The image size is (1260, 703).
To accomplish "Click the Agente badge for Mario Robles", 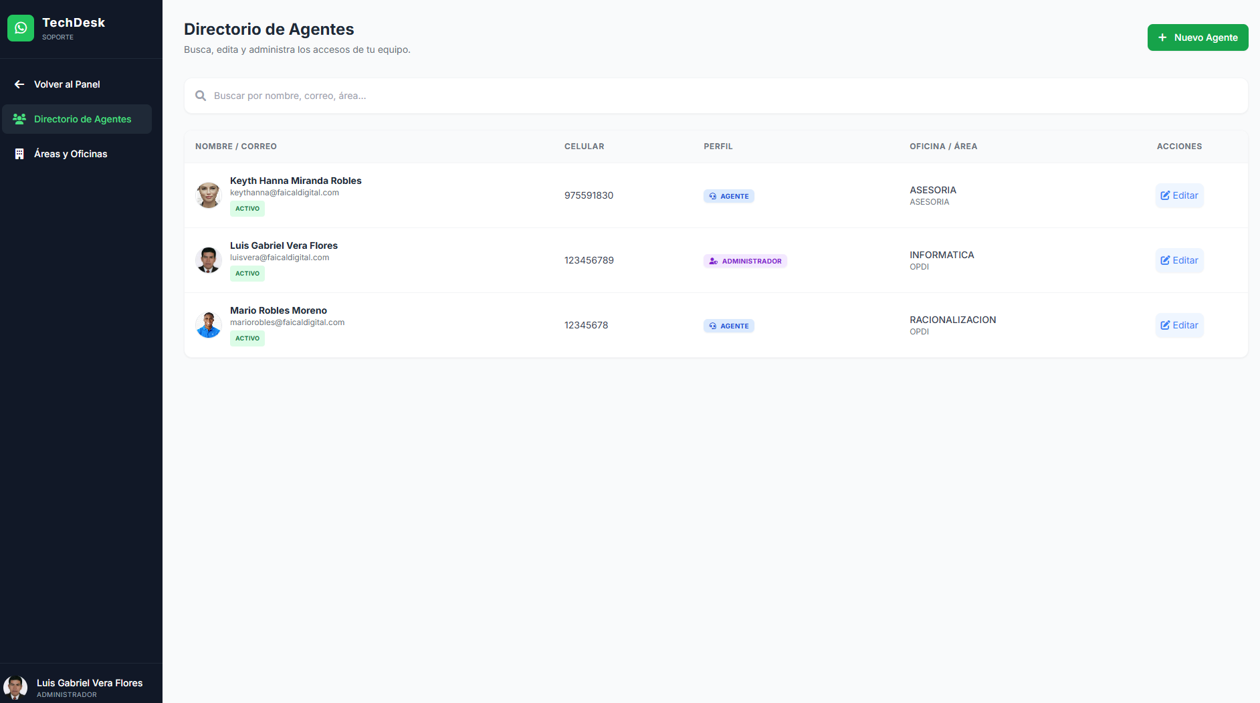I will tap(728, 326).
